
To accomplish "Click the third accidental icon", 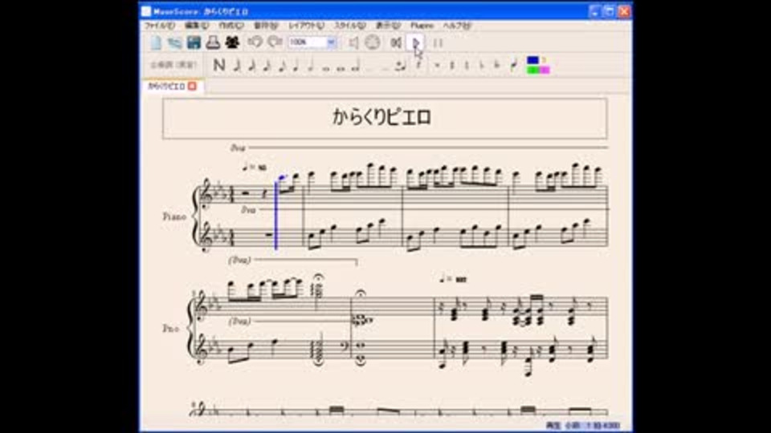I will coord(467,65).
